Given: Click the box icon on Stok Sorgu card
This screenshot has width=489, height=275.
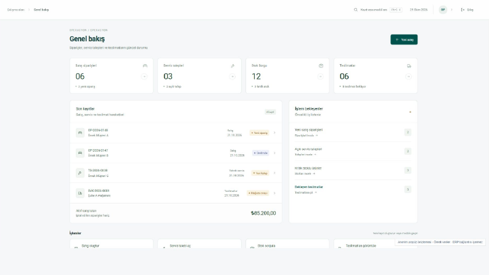Looking at the screenshot, I should (x=321, y=66).
